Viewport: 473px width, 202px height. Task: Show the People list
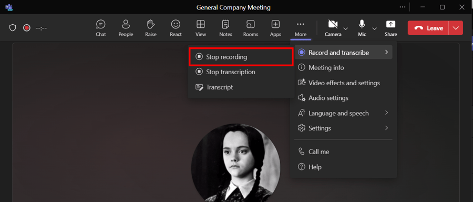(126, 28)
